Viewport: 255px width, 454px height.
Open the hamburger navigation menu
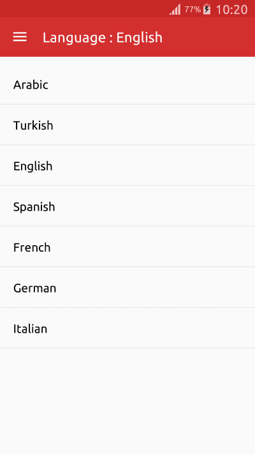click(20, 37)
